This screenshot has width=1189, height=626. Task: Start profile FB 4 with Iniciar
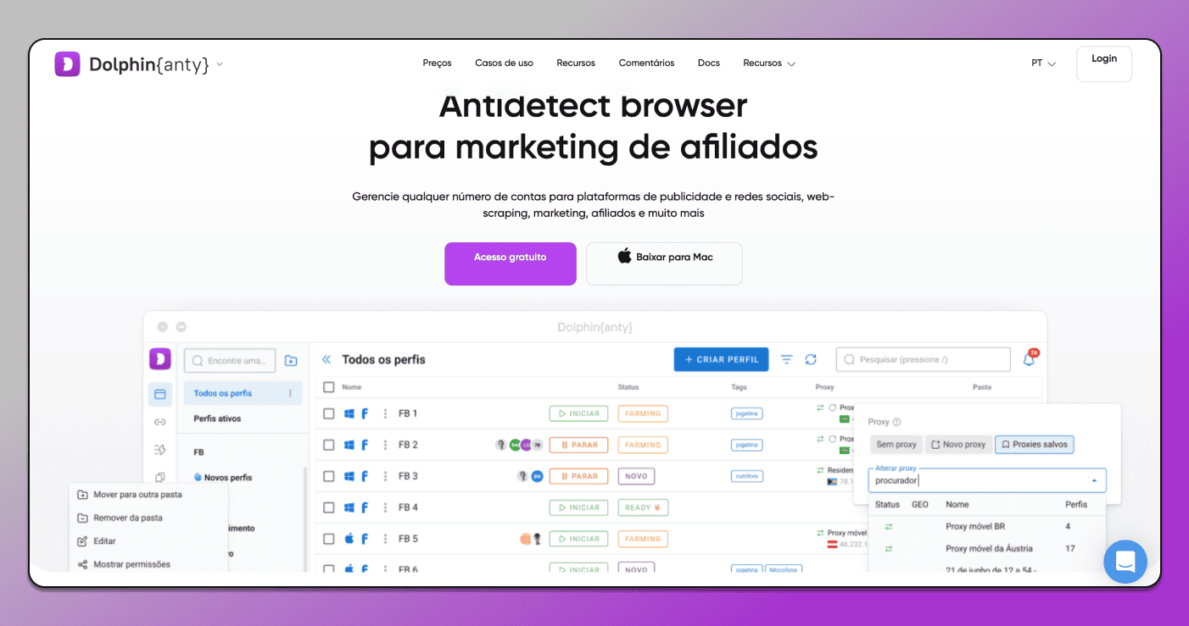[579, 507]
